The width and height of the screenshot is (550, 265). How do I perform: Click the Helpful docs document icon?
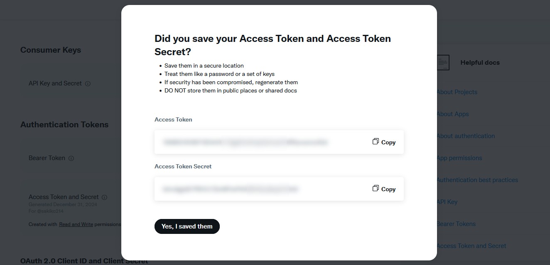443,63
